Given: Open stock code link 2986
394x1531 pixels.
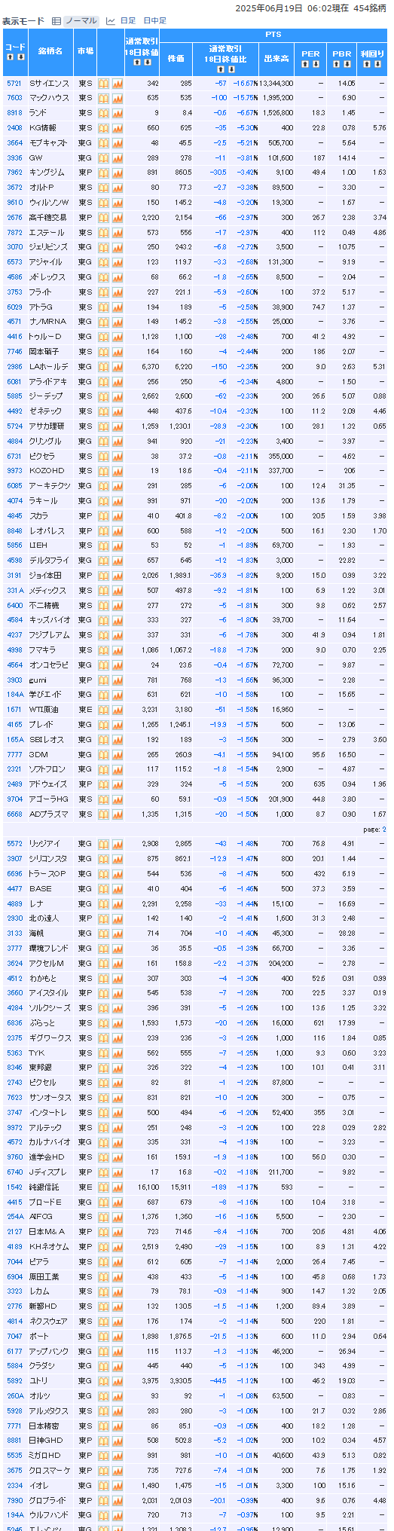Looking at the screenshot, I should [14, 367].
